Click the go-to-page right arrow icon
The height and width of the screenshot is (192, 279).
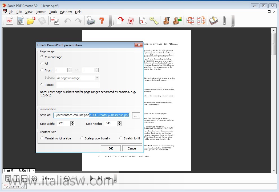pyautogui.click(x=108, y=178)
